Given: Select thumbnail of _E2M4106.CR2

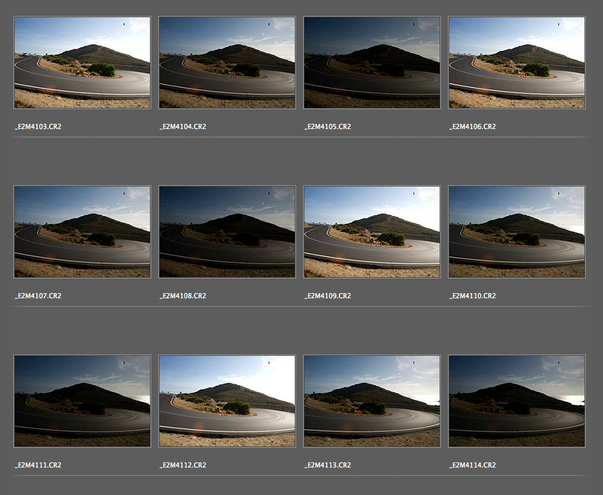Looking at the screenshot, I should (516, 63).
